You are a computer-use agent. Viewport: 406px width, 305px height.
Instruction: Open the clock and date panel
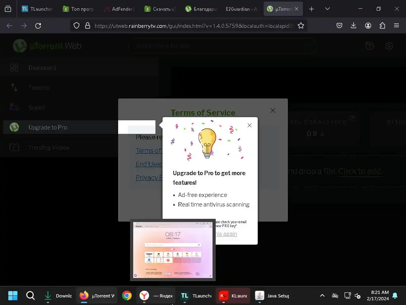tap(378, 295)
